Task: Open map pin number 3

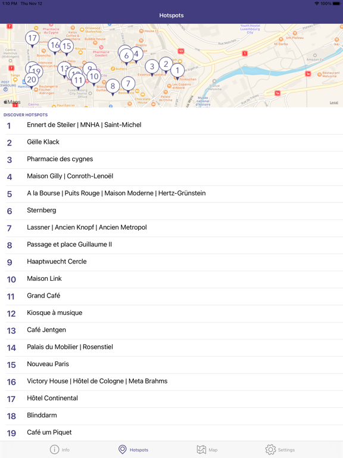Action: [x=152, y=67]
